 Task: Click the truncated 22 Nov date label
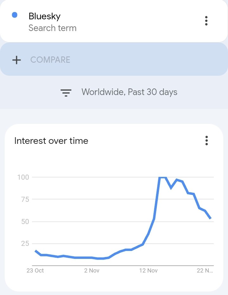(x=205, y=271)
